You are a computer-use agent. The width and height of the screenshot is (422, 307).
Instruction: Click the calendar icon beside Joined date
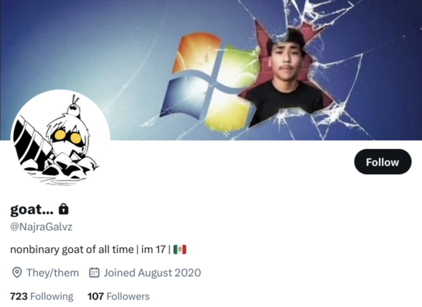(94, 273)
